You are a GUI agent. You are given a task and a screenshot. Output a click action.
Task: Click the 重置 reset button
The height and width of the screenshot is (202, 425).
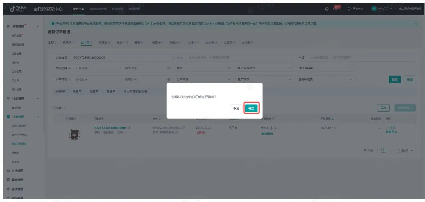410,80
